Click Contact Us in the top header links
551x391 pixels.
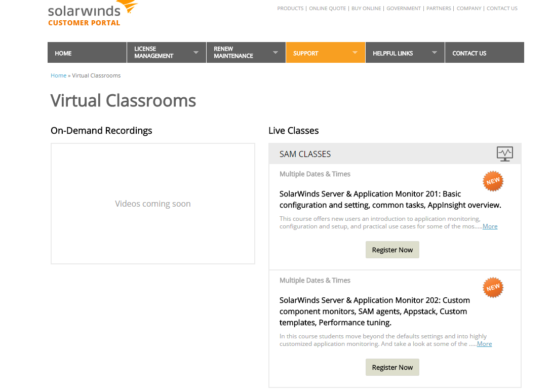tap(502, 9)
